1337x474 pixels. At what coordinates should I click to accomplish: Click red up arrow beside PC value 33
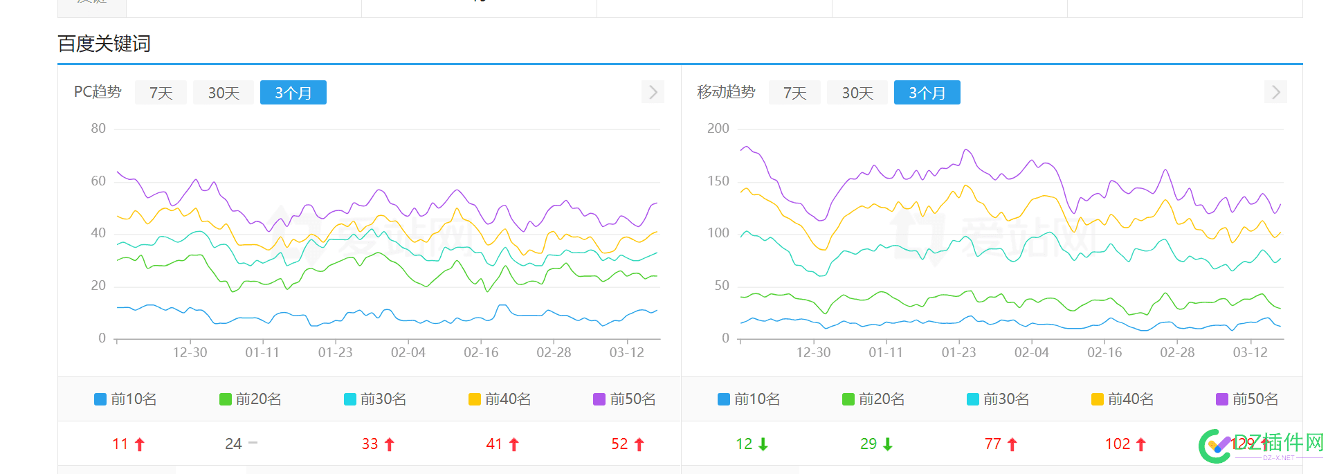click(x=389, y=444)
